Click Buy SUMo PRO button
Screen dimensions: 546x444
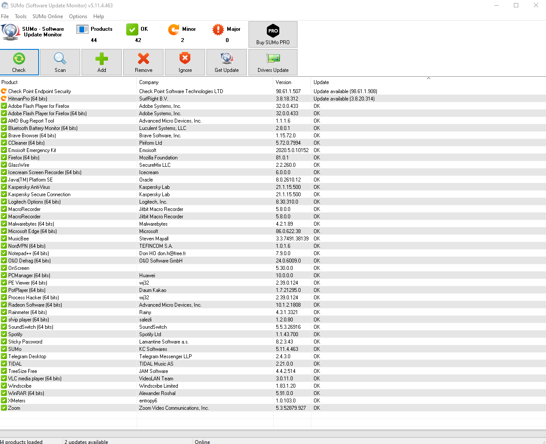[x=273, y=34]
